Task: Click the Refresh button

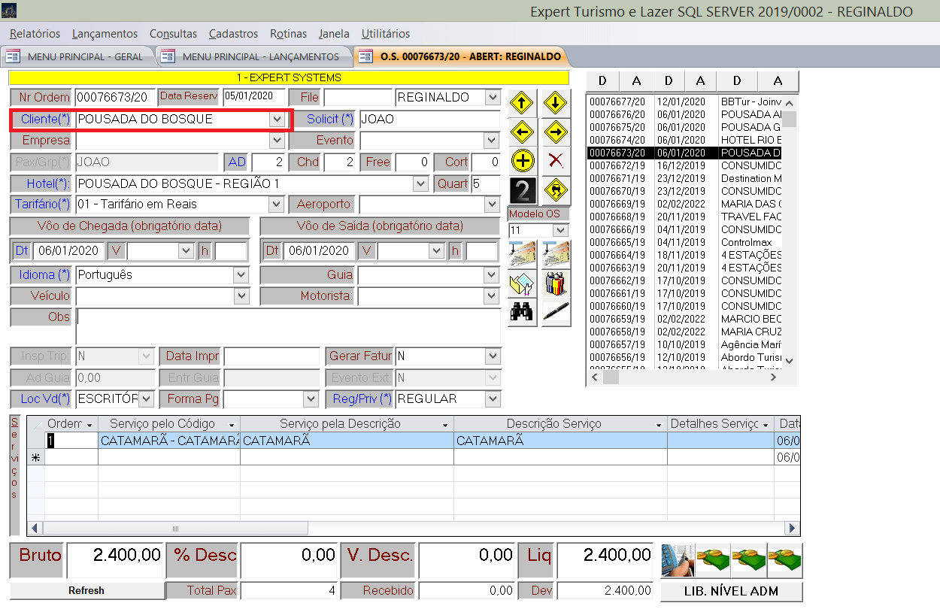Action: pyautogui.click(x=86, y=591)
